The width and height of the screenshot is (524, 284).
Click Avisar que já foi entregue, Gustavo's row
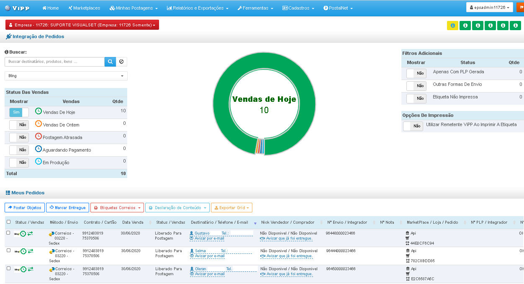286,238
